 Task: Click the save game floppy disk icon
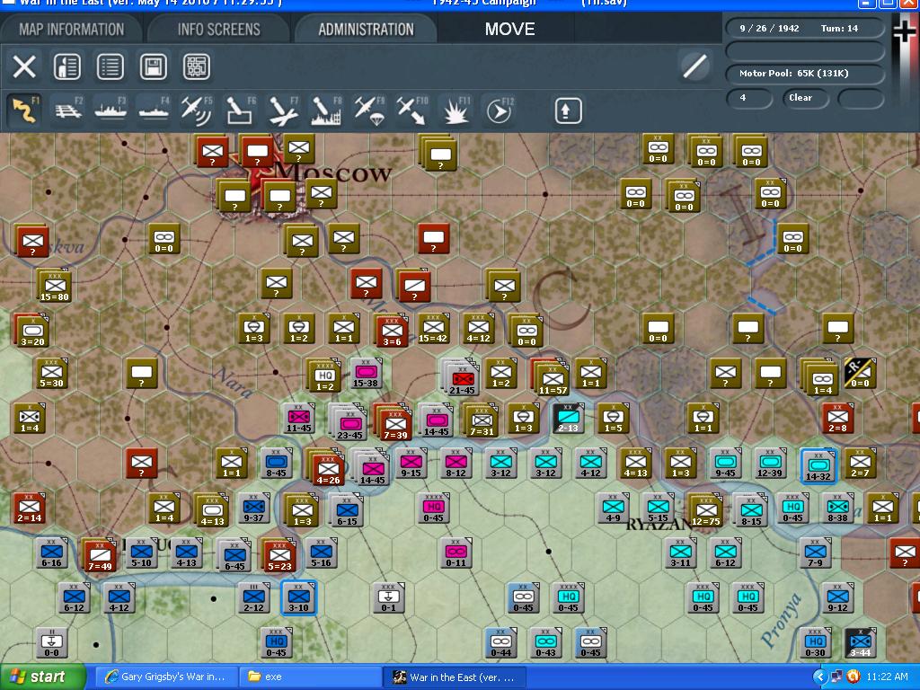tap(153, 66)
